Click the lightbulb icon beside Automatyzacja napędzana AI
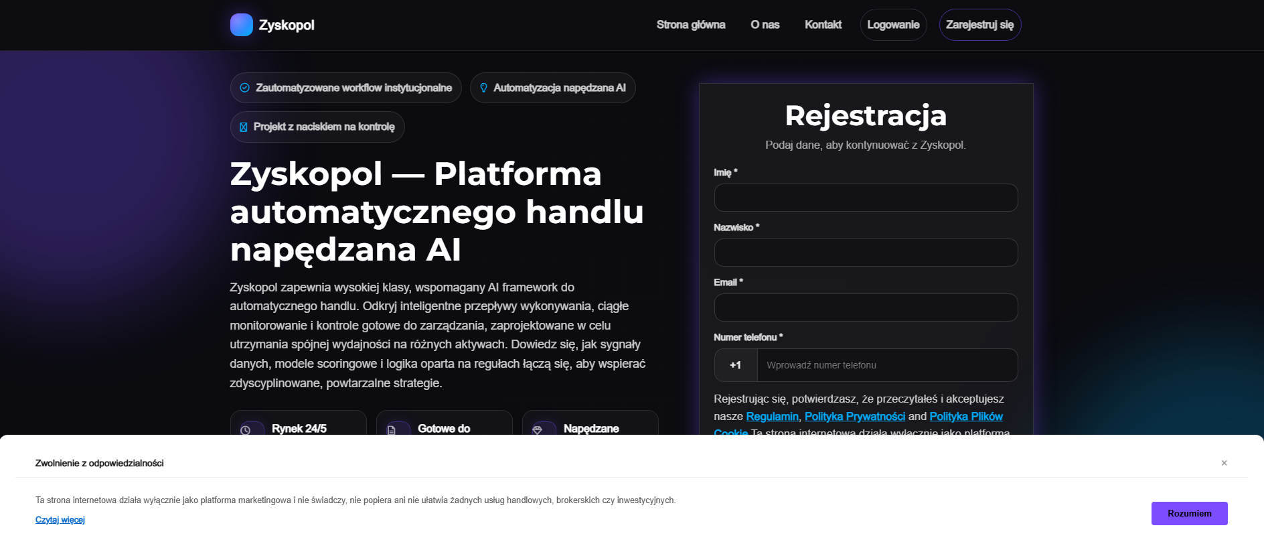 click(483, 88)
